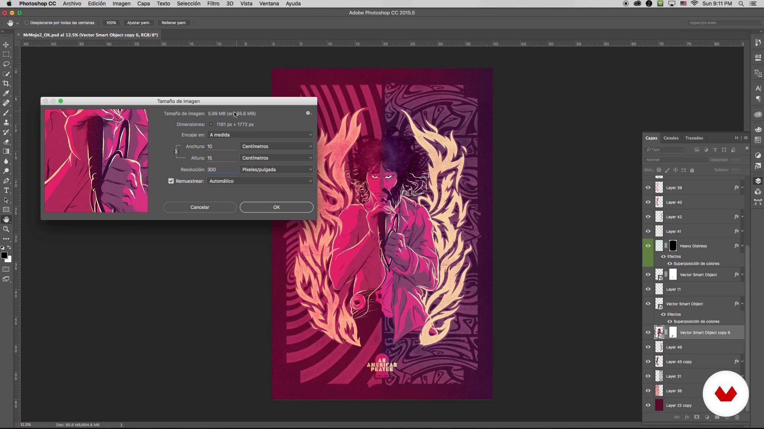Open the Ventana menu
Screen dimensions: 764x429
pyautogui.click(x=269, y=4)
